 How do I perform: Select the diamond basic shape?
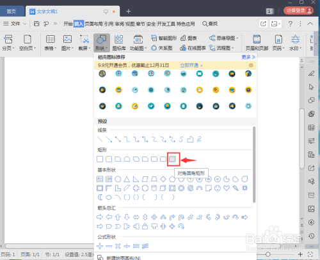coord(163,179)
